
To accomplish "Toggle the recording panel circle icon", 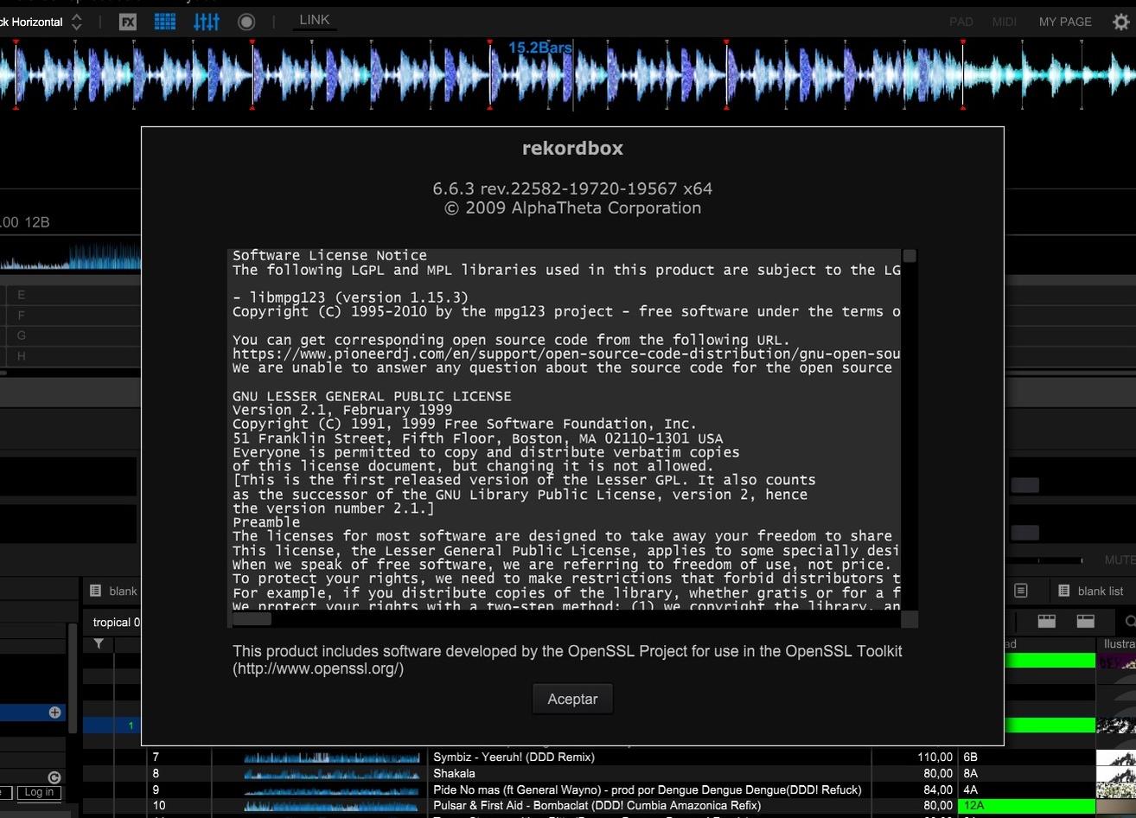I will tap(246, 22).
